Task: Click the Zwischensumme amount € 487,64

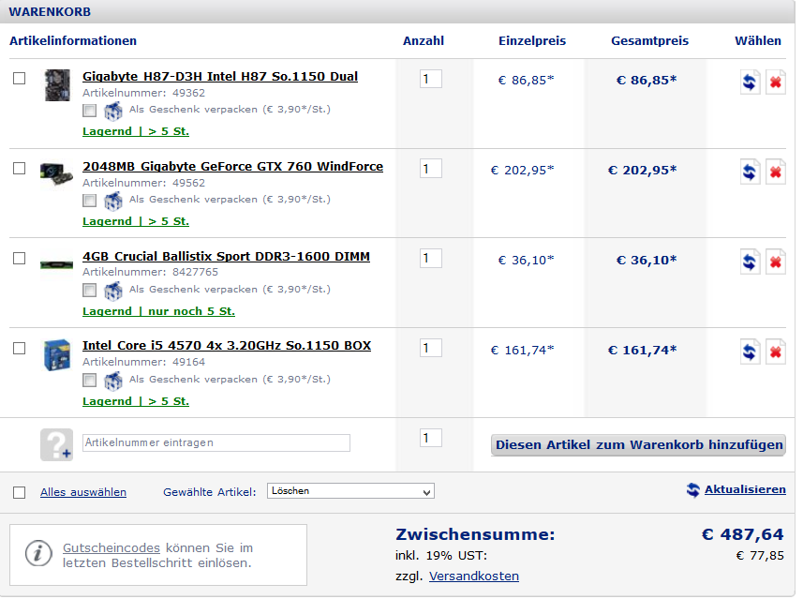Action: pyautogui.click(x=743, y=535)
